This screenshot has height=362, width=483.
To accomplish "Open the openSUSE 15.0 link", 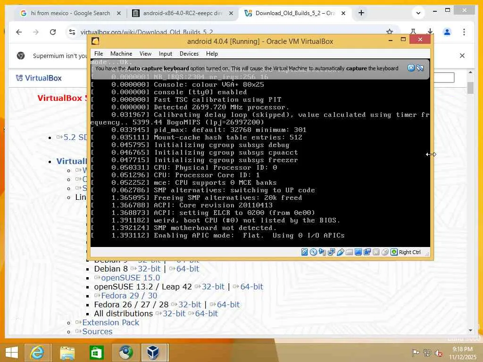I will (x=130, y=278).
